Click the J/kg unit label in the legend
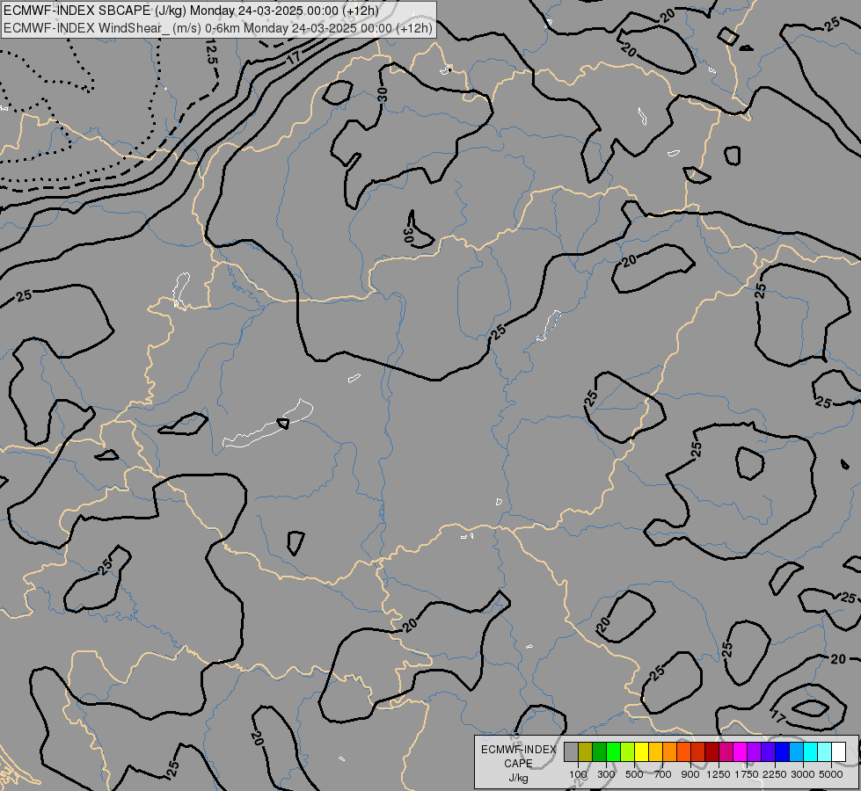This screenshot has width=861, height=791. point(518,778)
